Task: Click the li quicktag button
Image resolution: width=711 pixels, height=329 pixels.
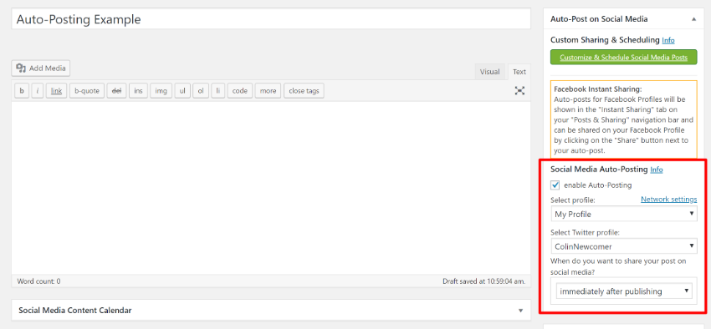Action: coord(217,91)
